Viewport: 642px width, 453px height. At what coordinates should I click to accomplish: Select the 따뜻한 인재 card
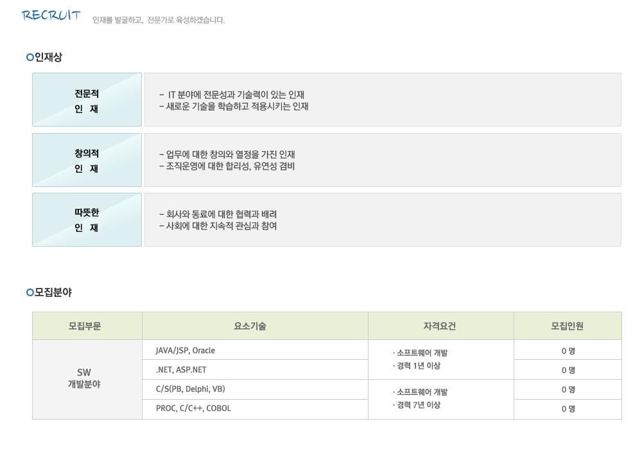tap(87, 220)
